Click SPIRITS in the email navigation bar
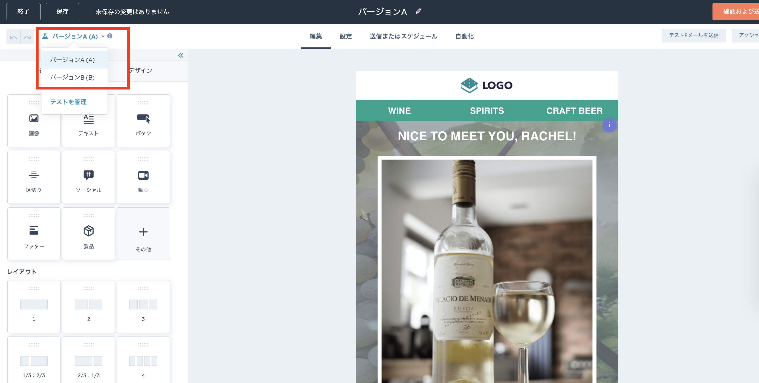 [x=487, y=111]
